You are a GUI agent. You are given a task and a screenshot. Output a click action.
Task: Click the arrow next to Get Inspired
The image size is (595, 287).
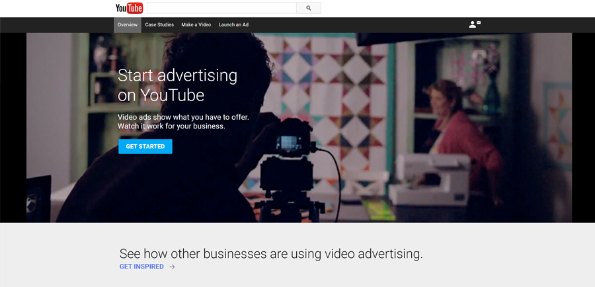[x=173, y=267]
